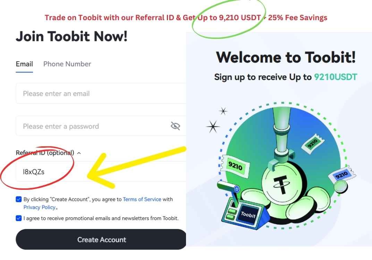Uncheck the Terms of Service agreement checkbox
Viewport: 372px width, 260px height.
click(x=18, y=199)
